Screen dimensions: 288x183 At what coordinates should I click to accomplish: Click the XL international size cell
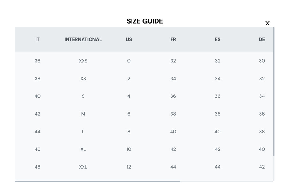click(x=83, y=149)
